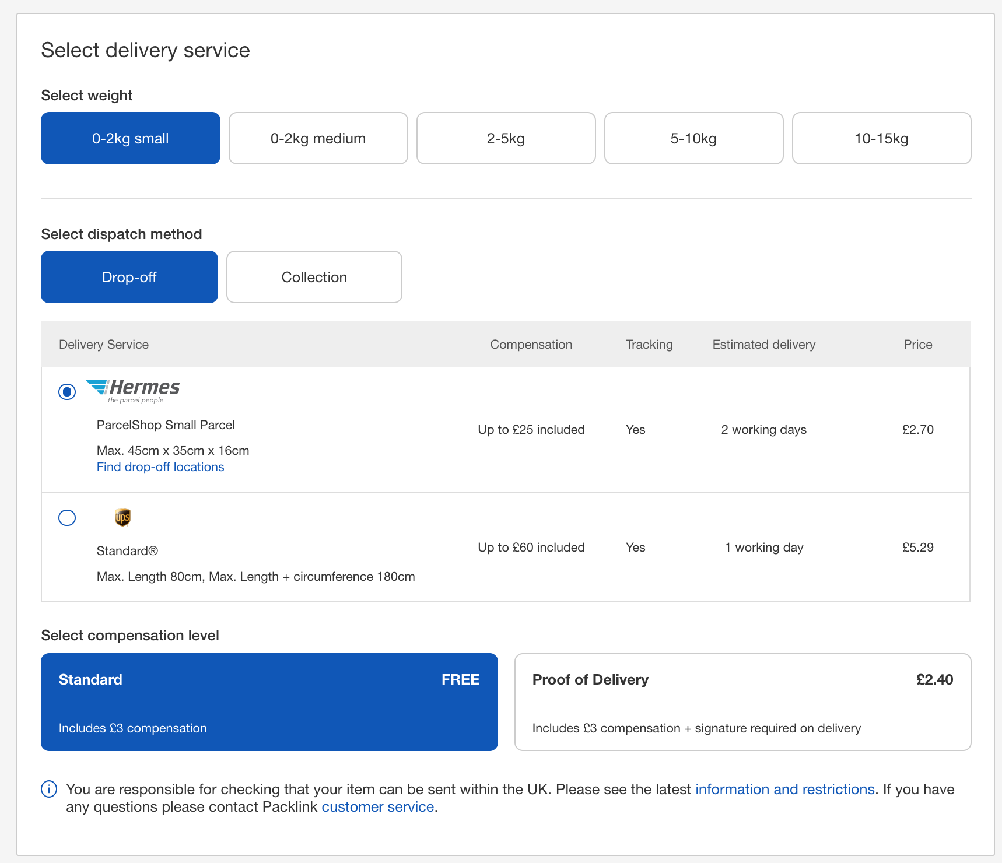Click the Hermes logo
This screenshot has height=863, width=1002.
132,391
